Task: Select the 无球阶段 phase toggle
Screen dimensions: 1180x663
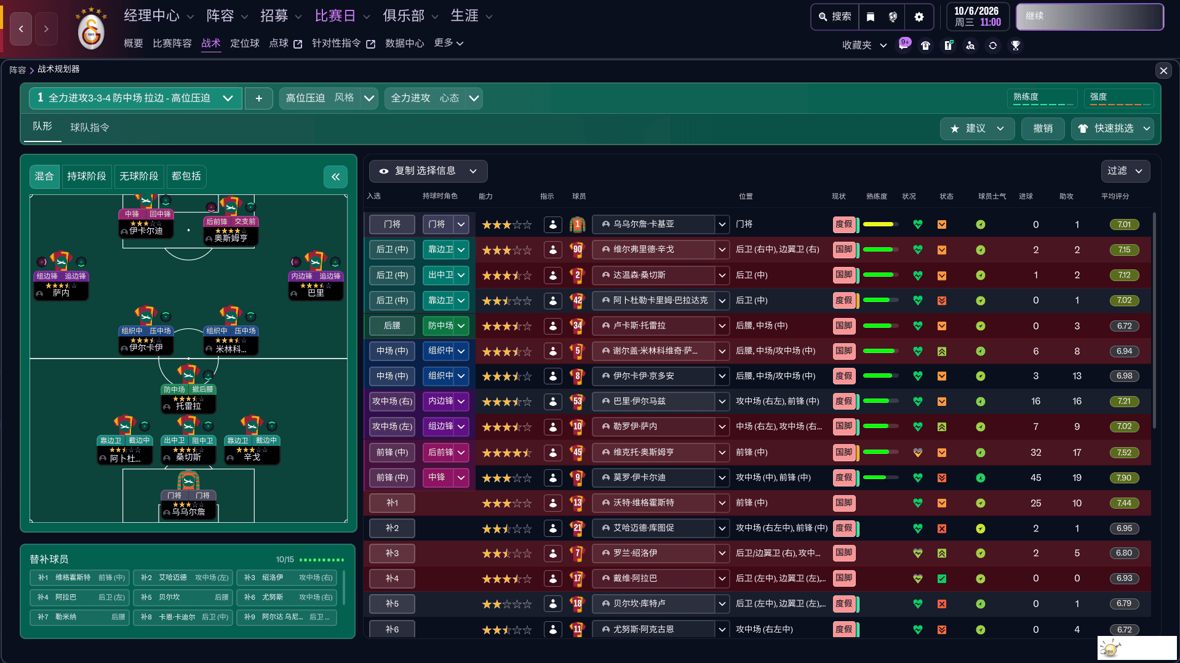Action: 138,177
